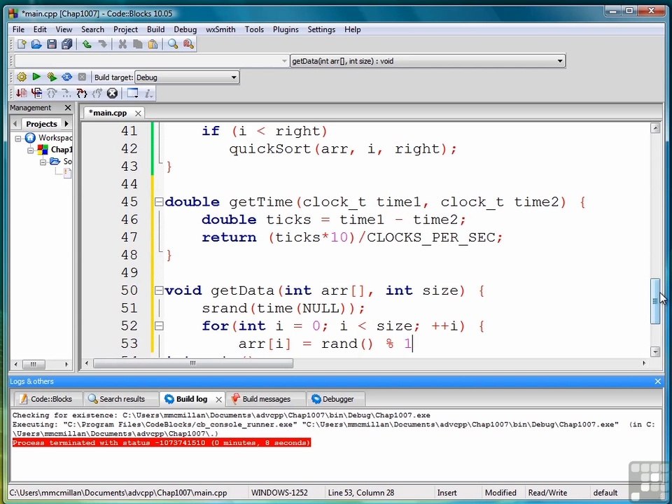Rebuild the project with the blue arrows icon
This screenshot has width=672, height=504.
tap(67, 77)
